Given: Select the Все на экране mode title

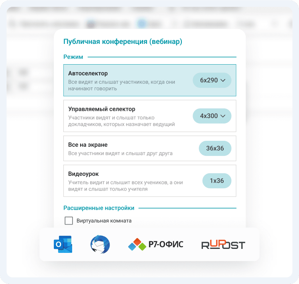Looking at the screenshot, I should [88, 145].
